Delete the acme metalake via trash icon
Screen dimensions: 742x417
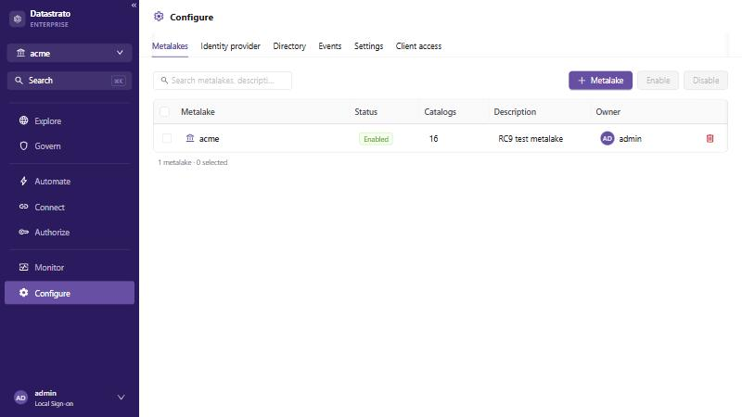[710, 138]
